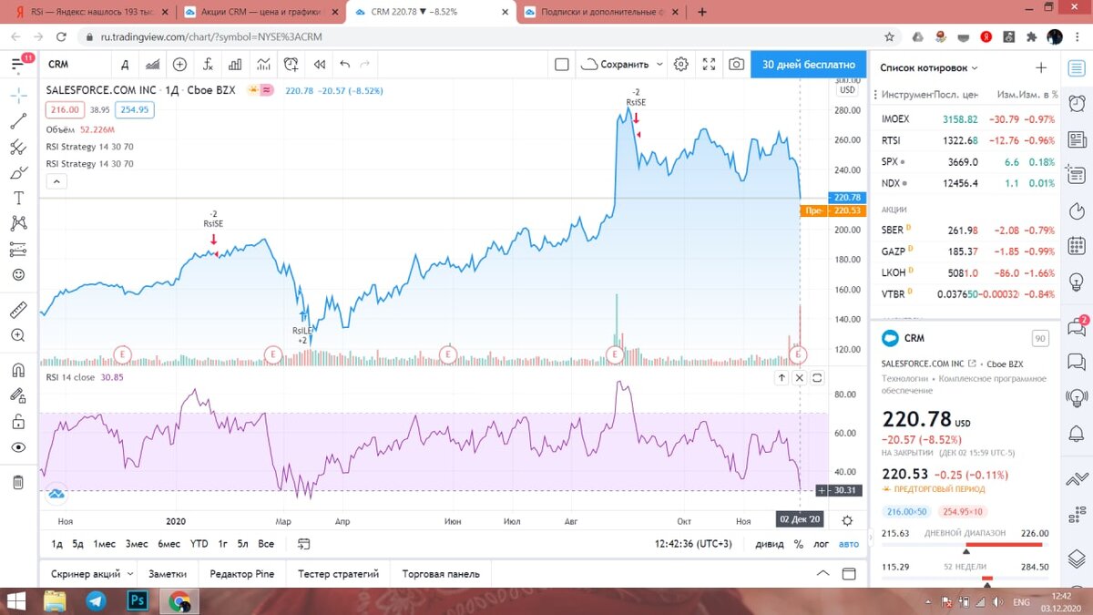Open indicator templates icon
Viewport: 1093px width, 615px height.
tap(263, 65)
